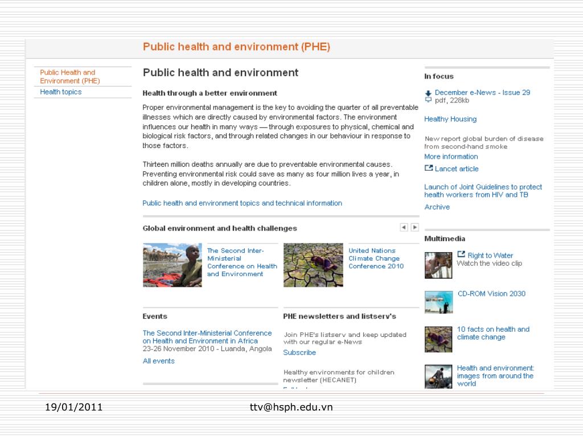Click the All events link

click(158, 361)
